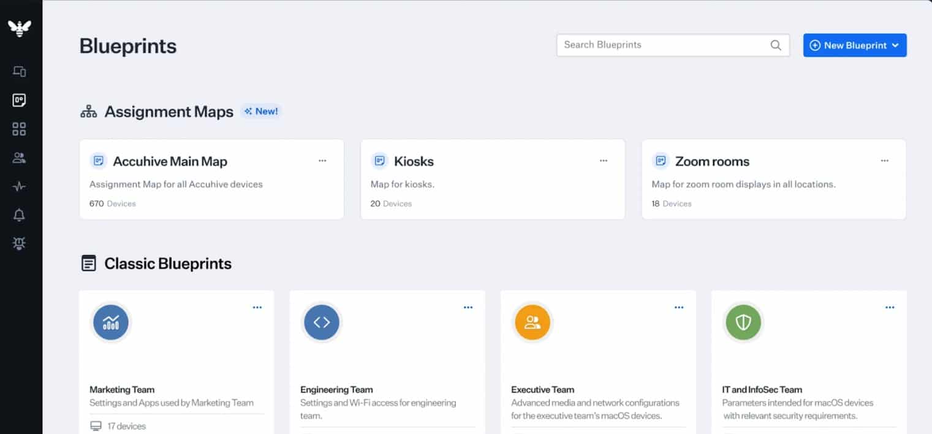Open Library grid icon in sidebar
The height and width of the screenshot is (434, 932).
(x=20, y=129)
